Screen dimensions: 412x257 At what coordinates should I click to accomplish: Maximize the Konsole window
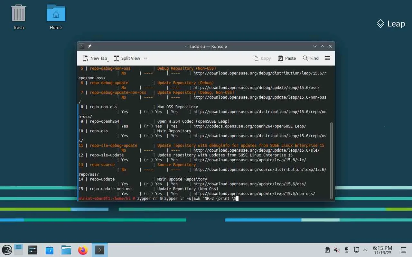(x=323, y=46)
